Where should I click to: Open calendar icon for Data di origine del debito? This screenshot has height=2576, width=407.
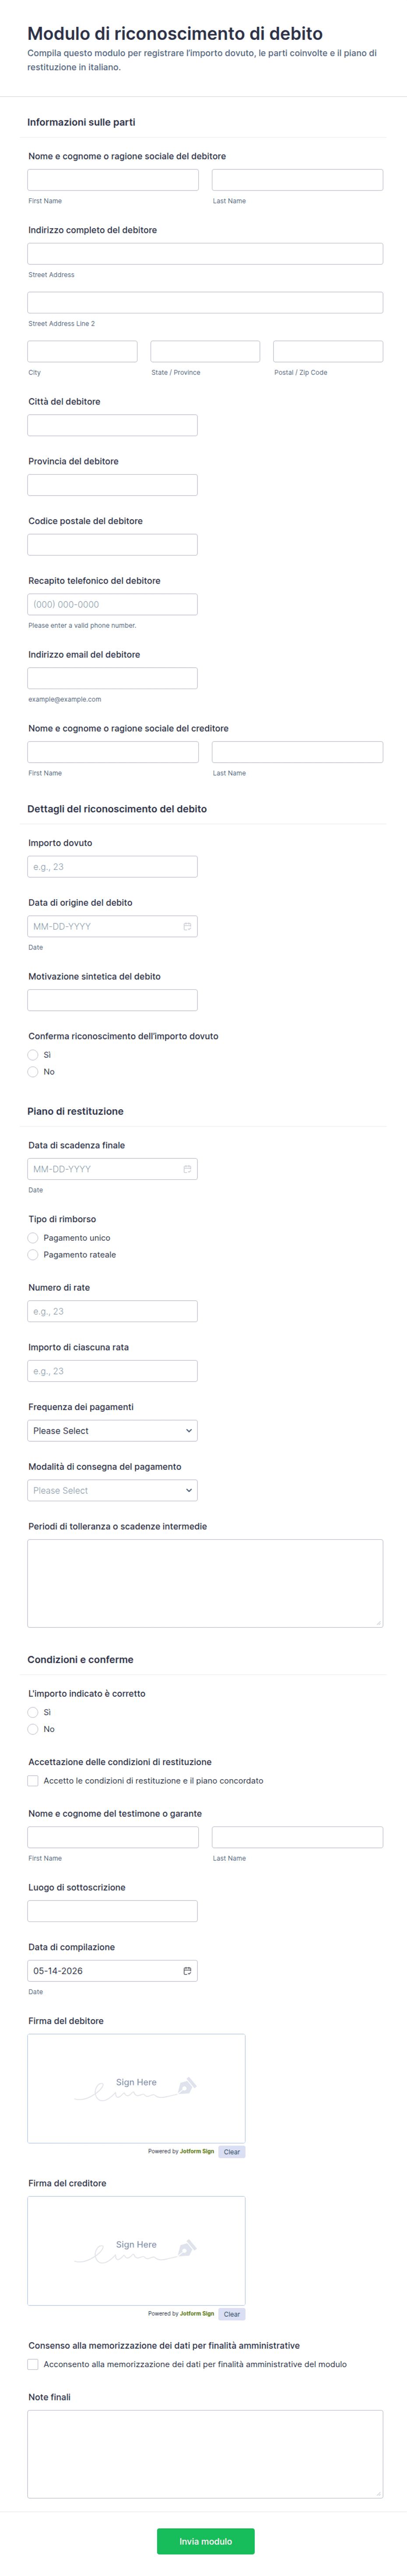click(x=187, y=926)
